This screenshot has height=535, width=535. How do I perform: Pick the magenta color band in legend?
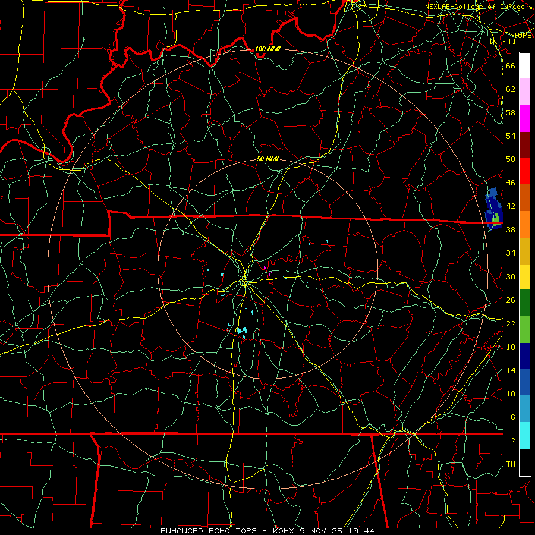click(x=525, y=118)
